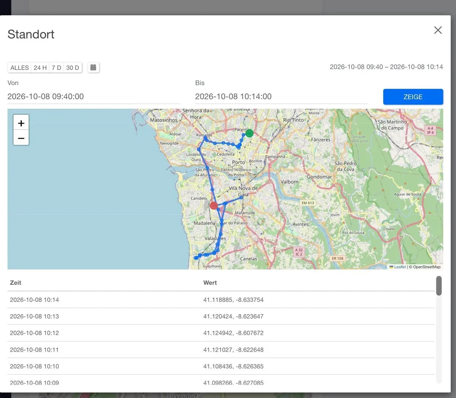Focus the Von date-time field
The width and height of the screenshot is (456, 398).
94,97
